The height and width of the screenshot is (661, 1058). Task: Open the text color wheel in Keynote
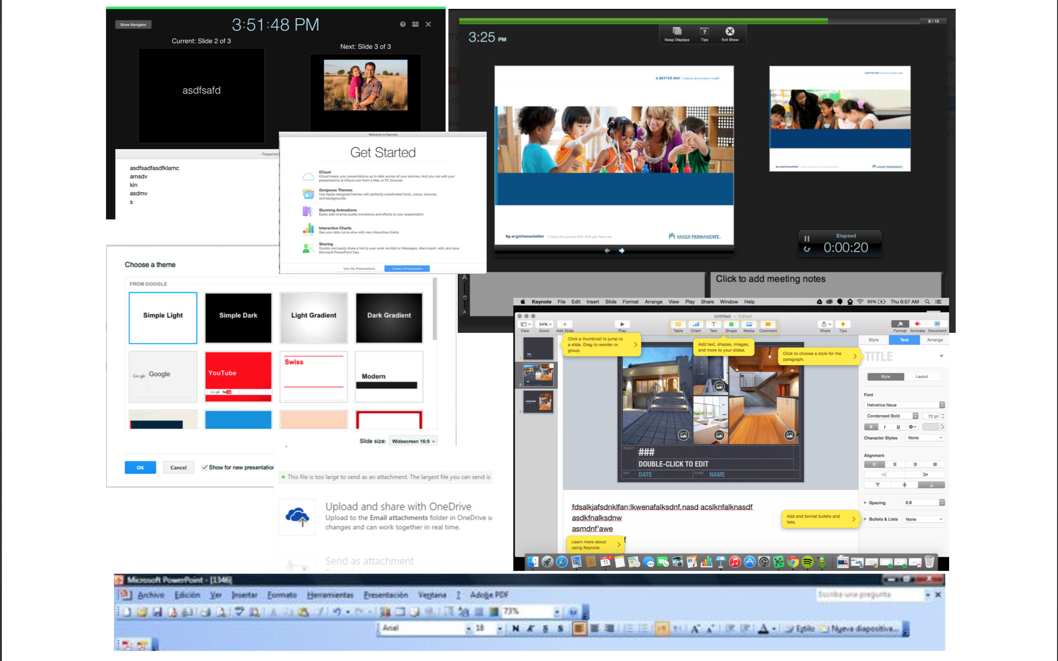coord(941,427)
